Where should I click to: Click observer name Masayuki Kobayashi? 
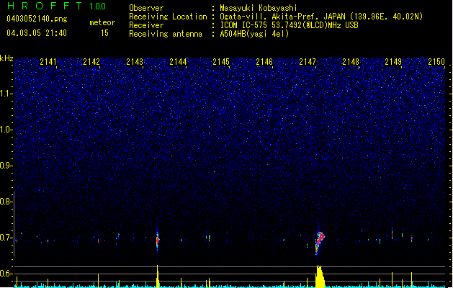(258, 8)
